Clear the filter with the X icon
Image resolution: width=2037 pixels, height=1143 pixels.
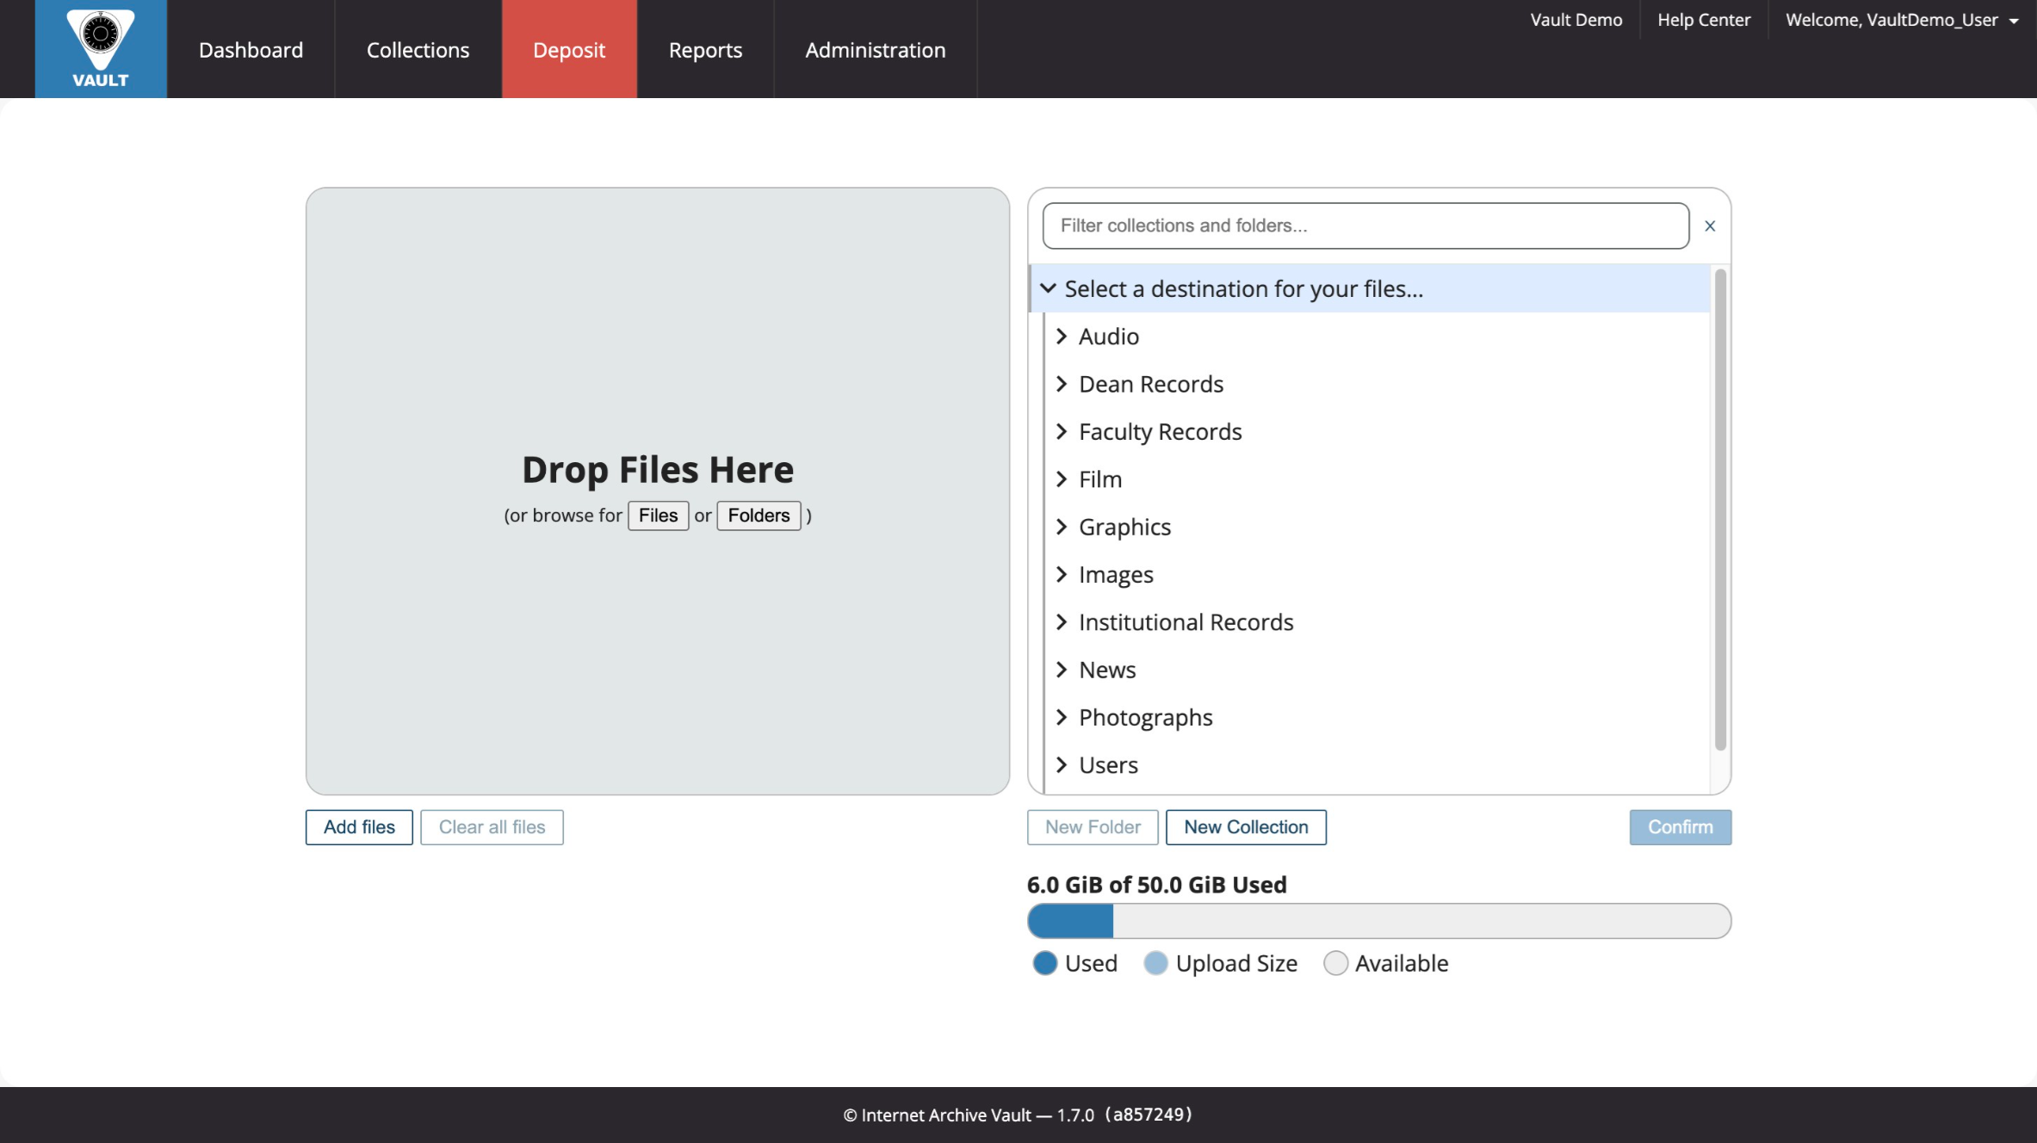point(1710,226)
